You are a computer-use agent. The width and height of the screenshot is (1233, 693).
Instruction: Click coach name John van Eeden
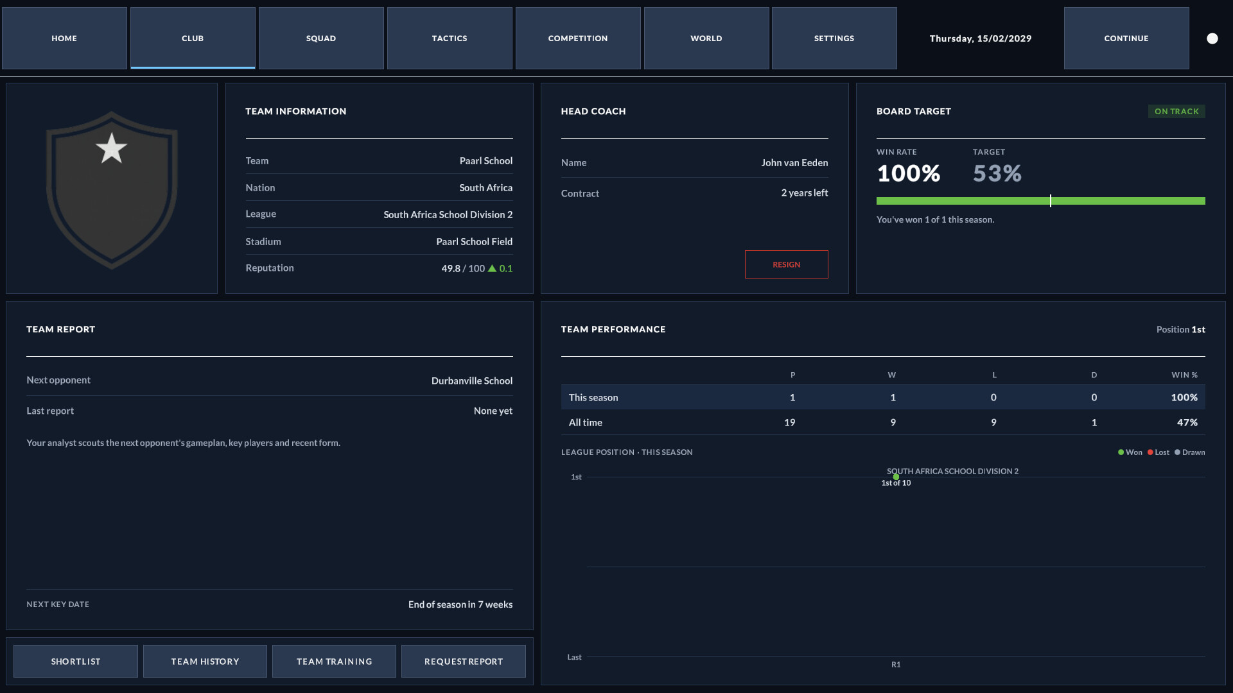click(x=794, y=163)
